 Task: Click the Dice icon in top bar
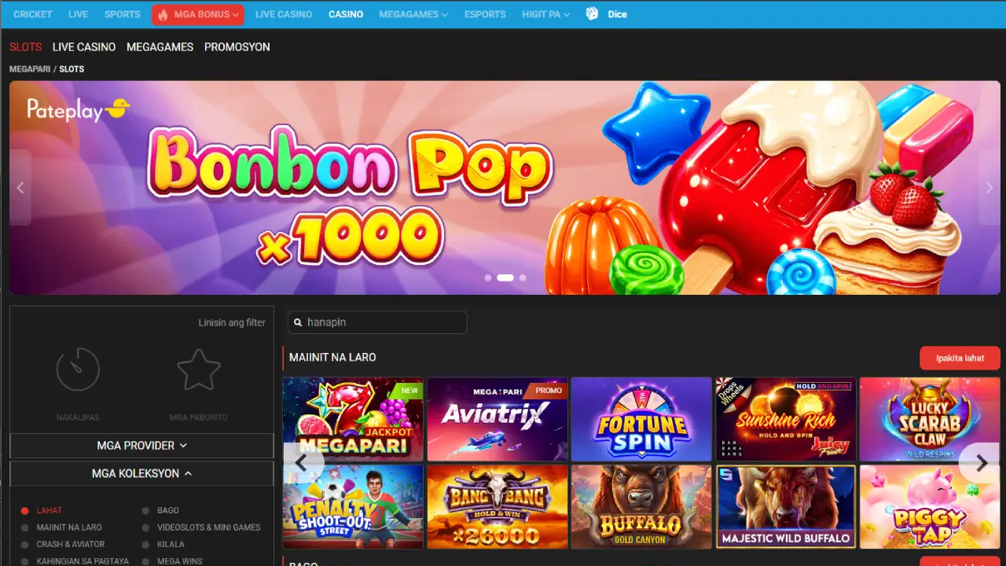point(592,14)
